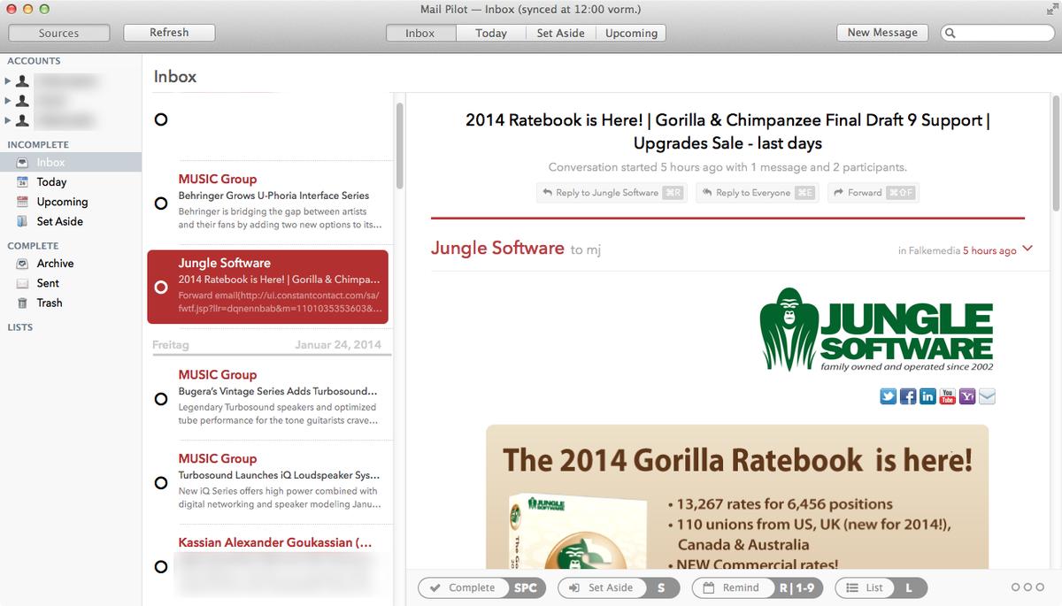Switch to the Today tab in toolbar
This screenshot has width=1062, height=606.
click(491, 33)
